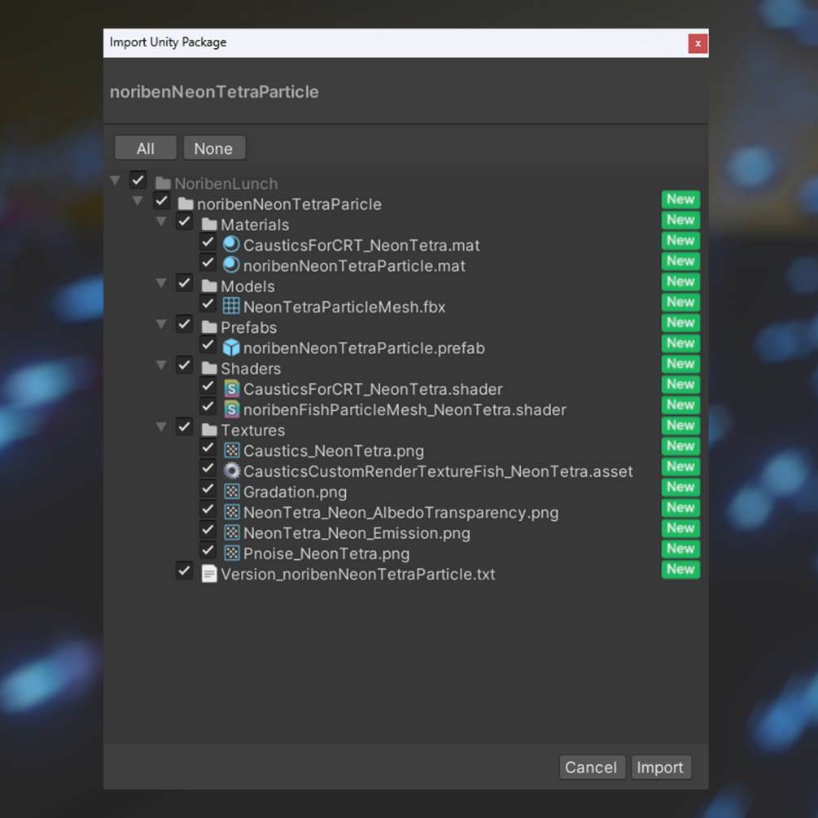The width and height of the screenshot is (818, 818).
Task: Click the noribenNeonTetraParicle folder icon
Action: pyautogui.click(x=186, y=203)
